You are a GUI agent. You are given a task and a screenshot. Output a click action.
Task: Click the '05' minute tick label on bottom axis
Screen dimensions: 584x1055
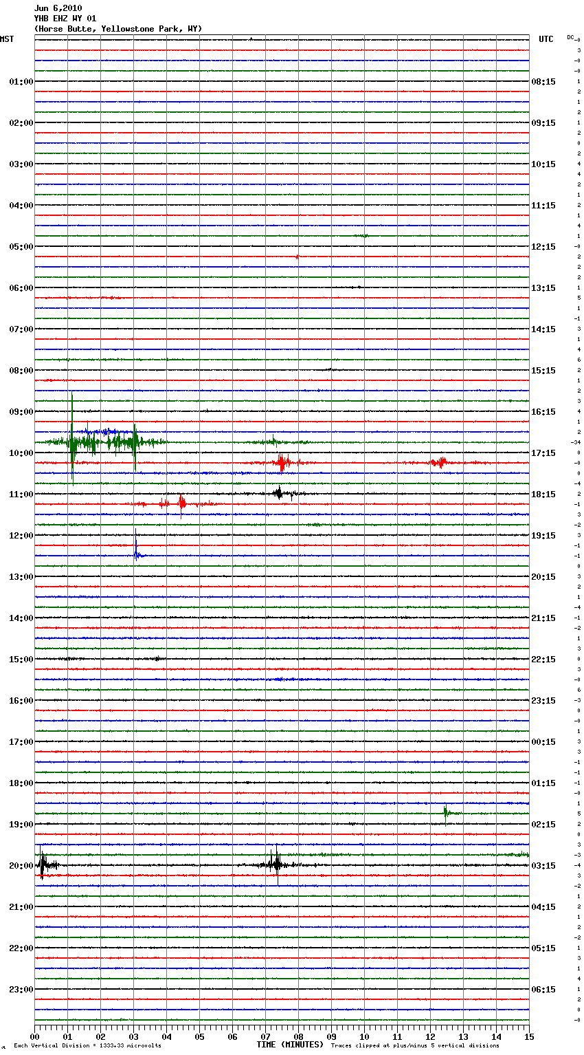coord(199,1036)
